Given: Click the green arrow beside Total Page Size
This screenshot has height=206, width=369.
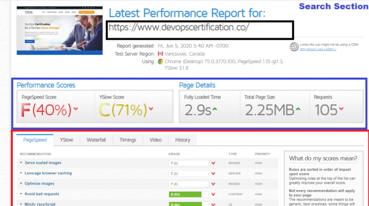Looking at the screenshot, I should pyautogui.click(x=298, y=109).
